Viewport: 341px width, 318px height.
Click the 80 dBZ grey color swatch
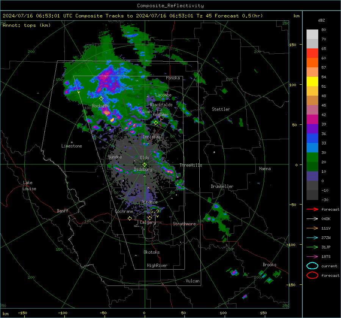(312, 34)
